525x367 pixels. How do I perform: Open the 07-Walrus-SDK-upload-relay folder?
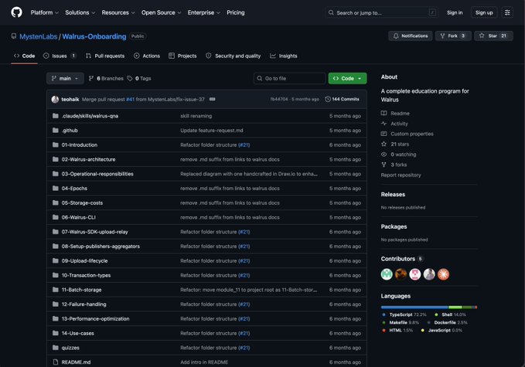click(95, 232)
